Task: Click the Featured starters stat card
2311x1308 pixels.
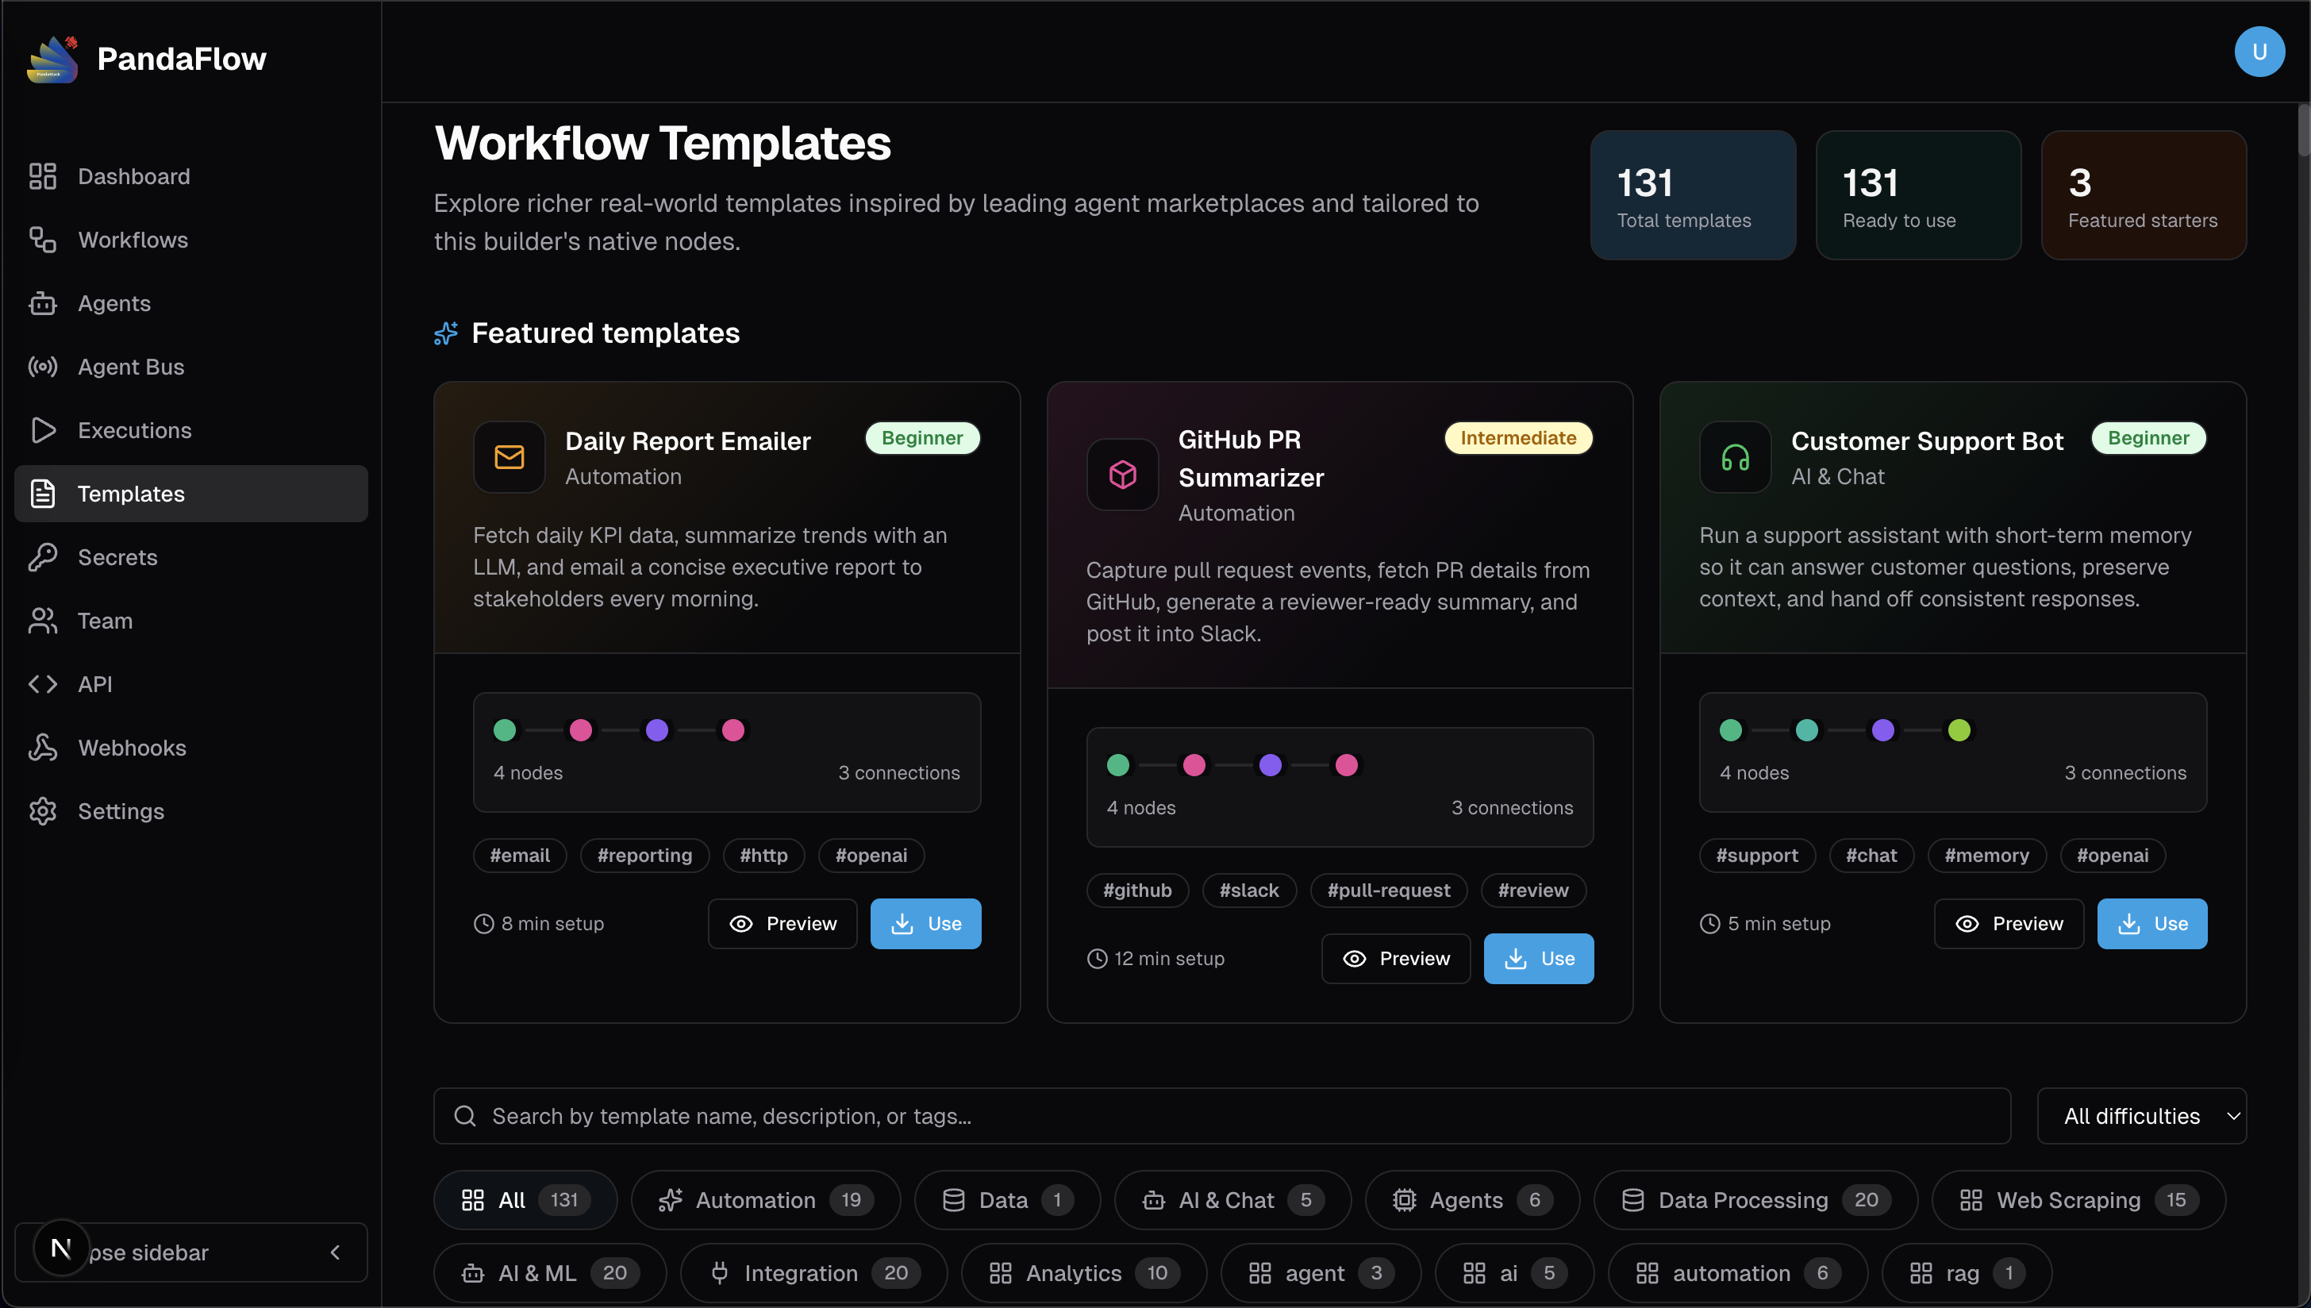Action: [x=2144, y=195]
